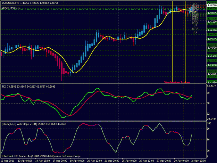Viewport: 217px width, 163px height.
Task: Click the 14 Apr 16:00 time label
Action: click(x=42, y=161)
